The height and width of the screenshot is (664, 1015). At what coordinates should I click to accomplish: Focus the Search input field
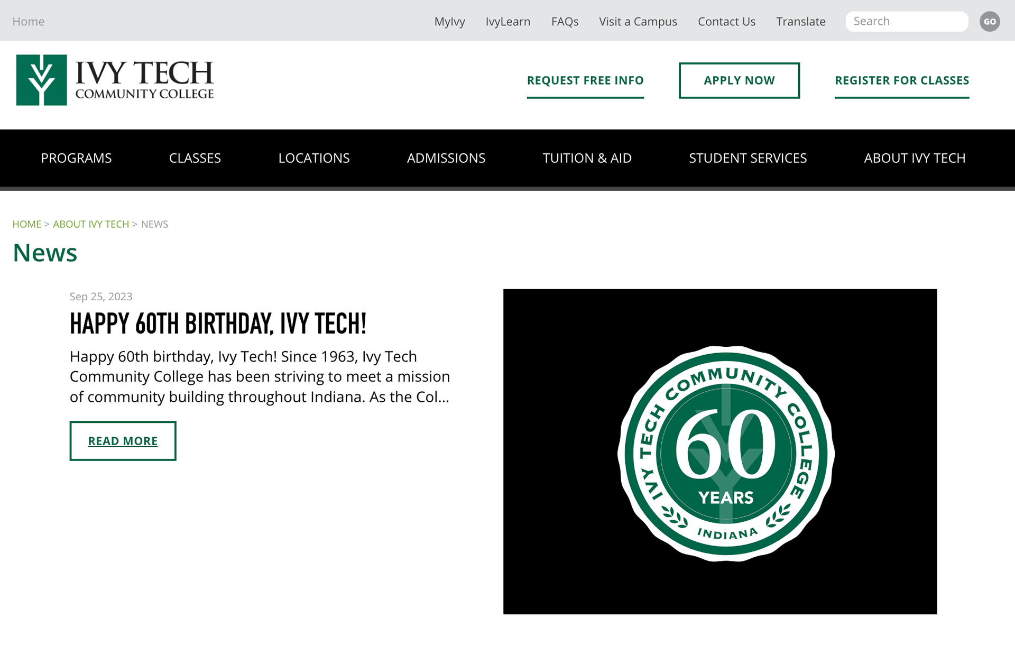click(x=906, y=22)
